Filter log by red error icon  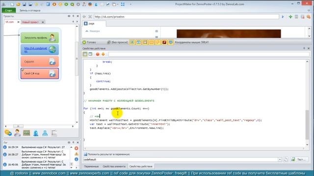coord(77,148)
